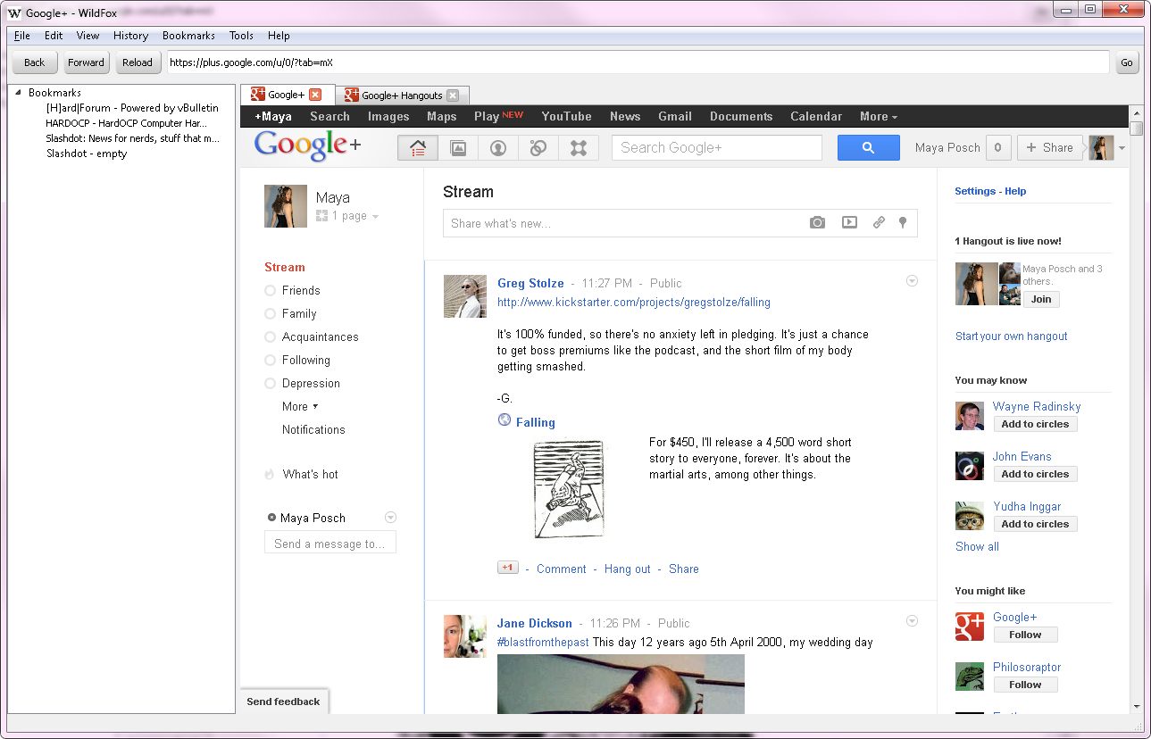Screen dimensions: 1151x739
Task: Open the More dropdown in the black Google bar
Action: [879, 116]
